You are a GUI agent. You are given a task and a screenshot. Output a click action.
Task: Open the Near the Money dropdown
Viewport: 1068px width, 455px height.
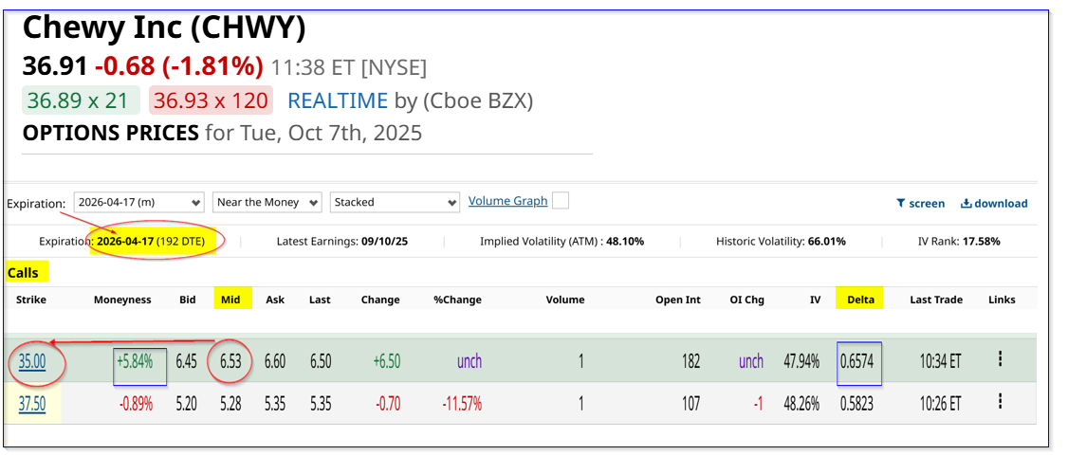267,202
